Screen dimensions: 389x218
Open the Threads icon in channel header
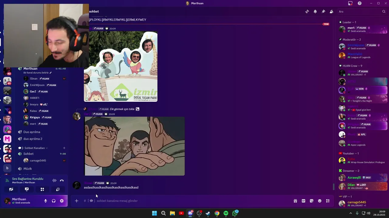(x=307, y=12)
